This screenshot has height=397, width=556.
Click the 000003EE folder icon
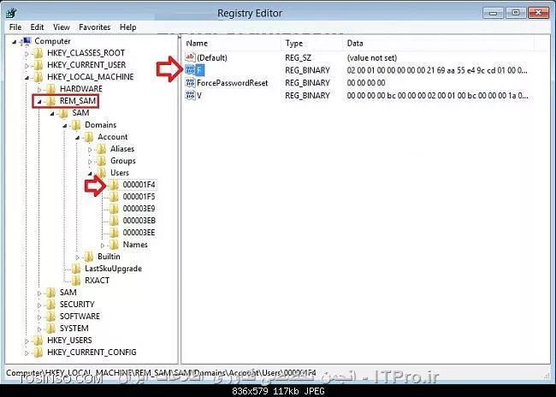(x=114, y=233)
